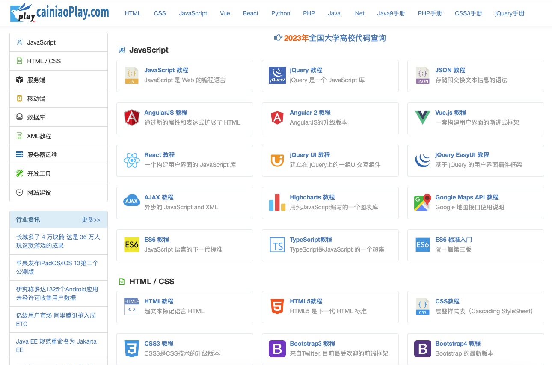Screen dimensions: 552x365
Task: Click the Angular 2 red shield icon
Action: [x=277, y=118]
